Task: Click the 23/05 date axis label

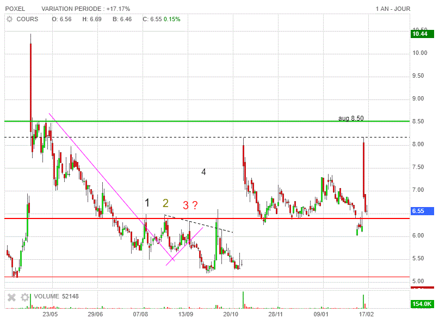Action: [50, 314]
